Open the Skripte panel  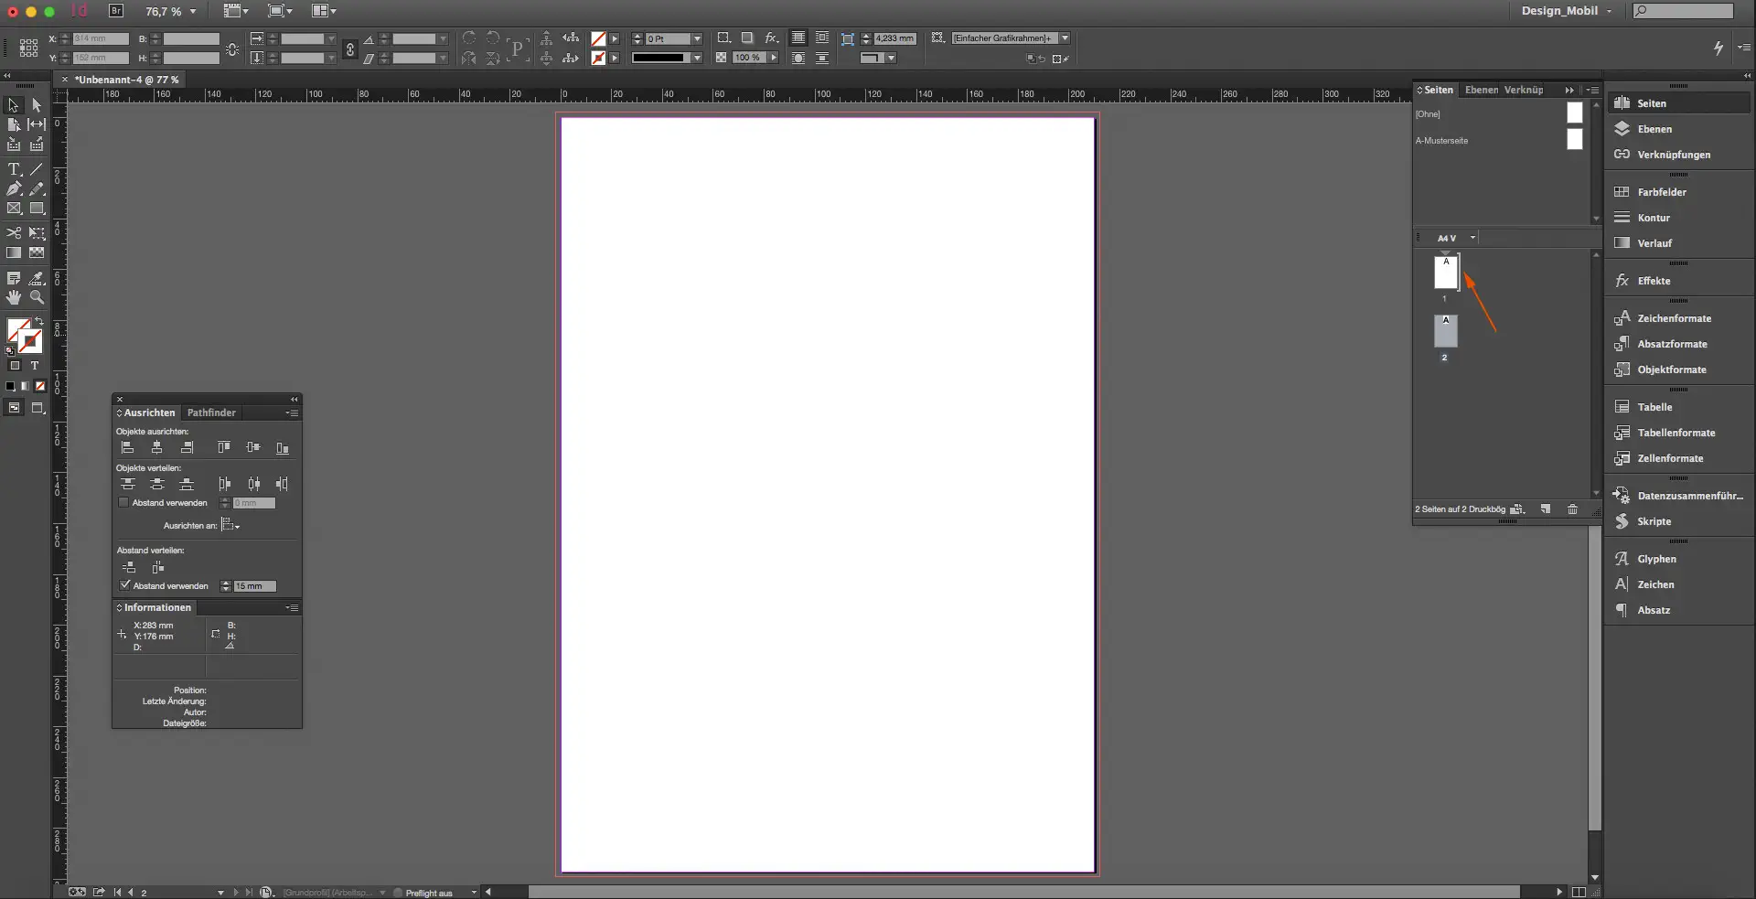pos(1654,521)
